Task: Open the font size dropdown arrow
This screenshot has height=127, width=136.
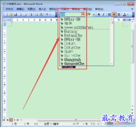Action: [94, 14]
